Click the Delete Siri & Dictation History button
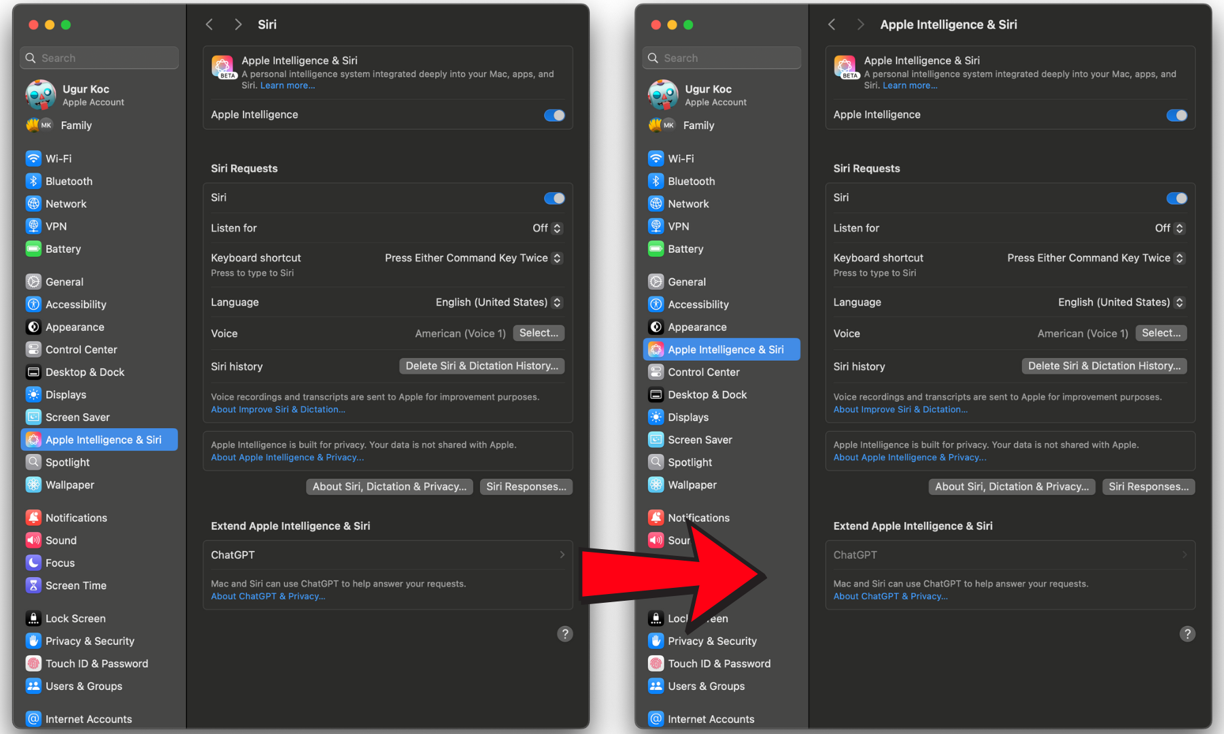Image resolution: width=1224 pixels, height=734 pixels. tap(481, 366)
